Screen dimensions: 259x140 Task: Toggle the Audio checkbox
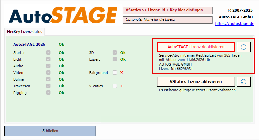click(48, 66)
